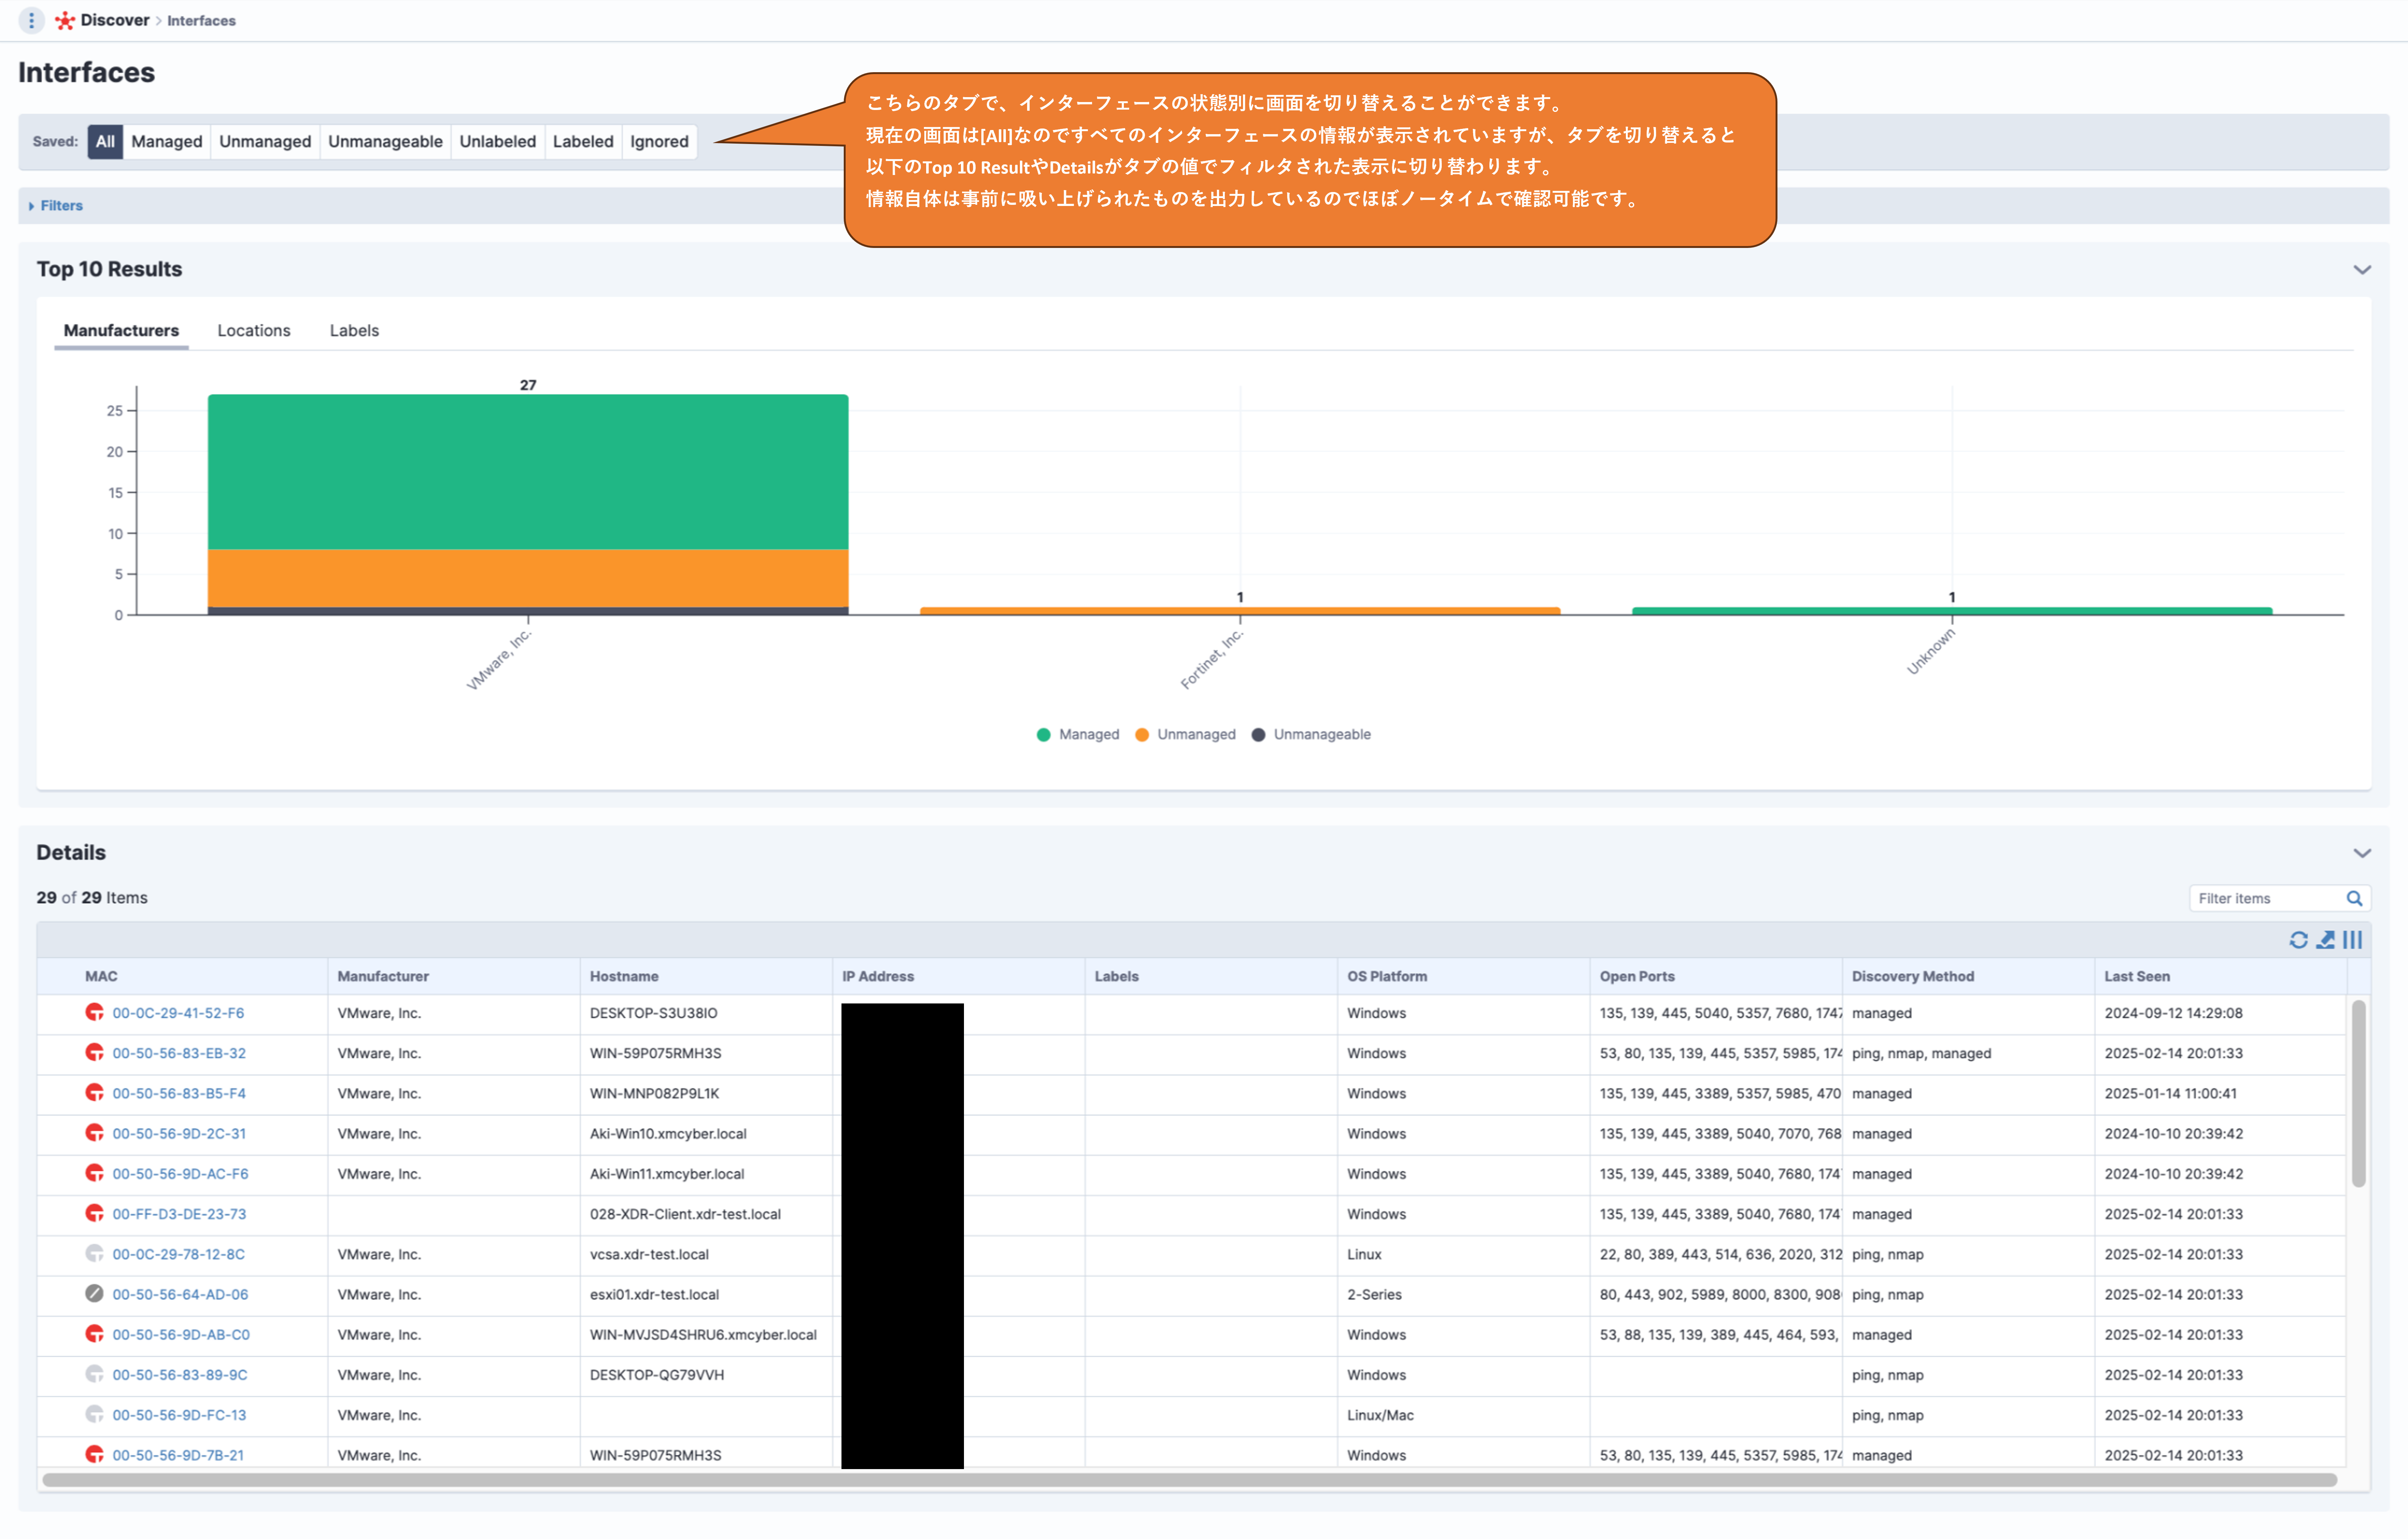
Task: Switch to the Locations tab
Action: (x=254, y=330)
